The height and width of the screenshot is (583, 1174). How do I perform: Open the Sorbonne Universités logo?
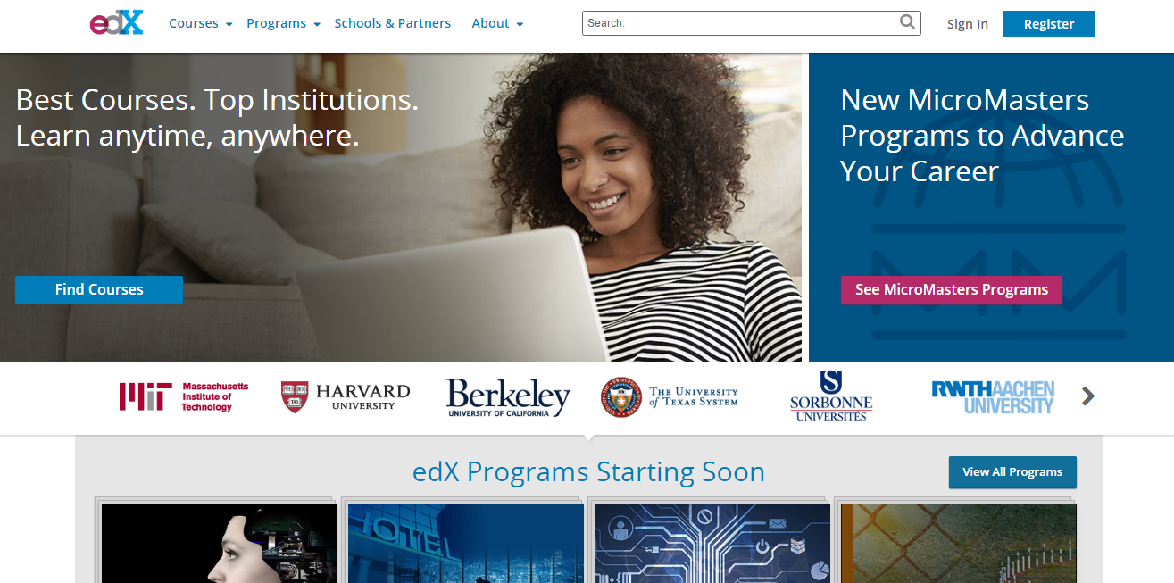[x=831, y=396]
